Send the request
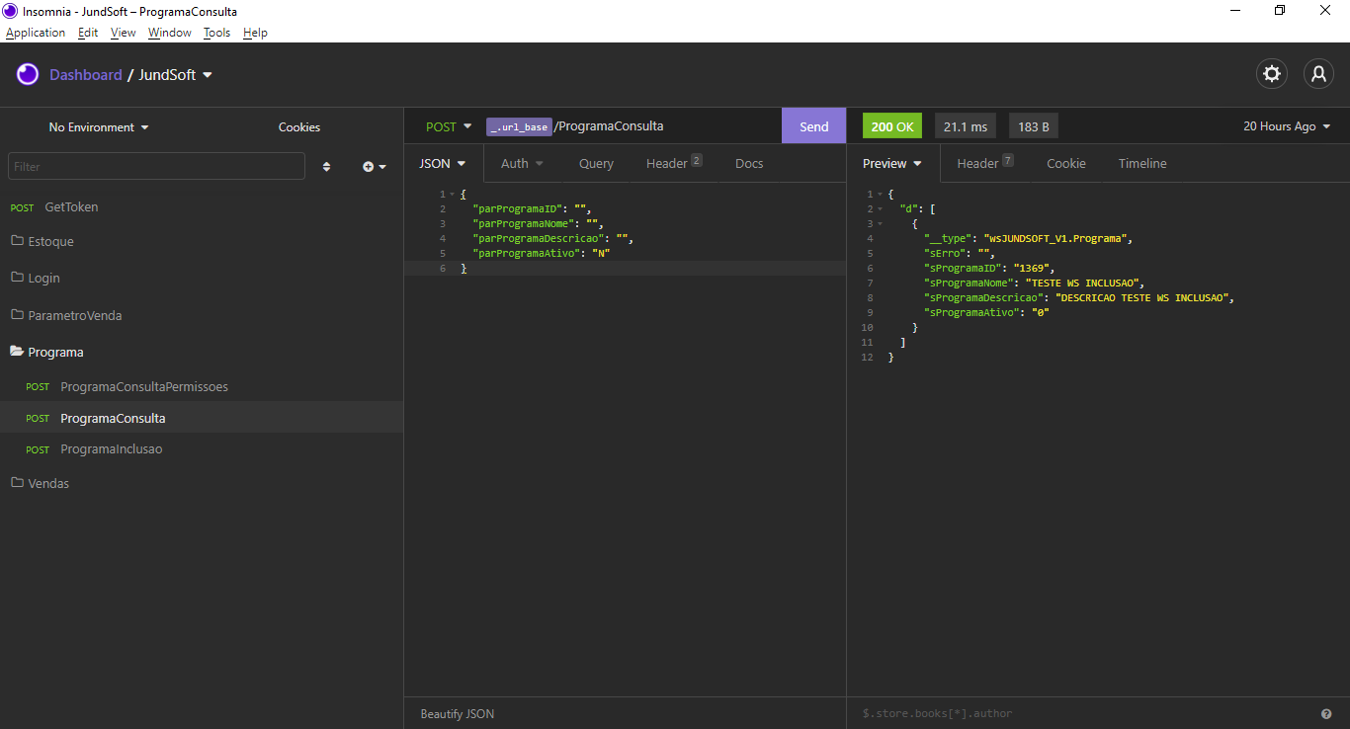 (x=813, y=126)
